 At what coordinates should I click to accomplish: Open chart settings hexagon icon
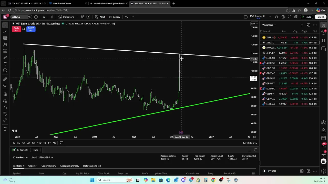click(x=283, y=17)
